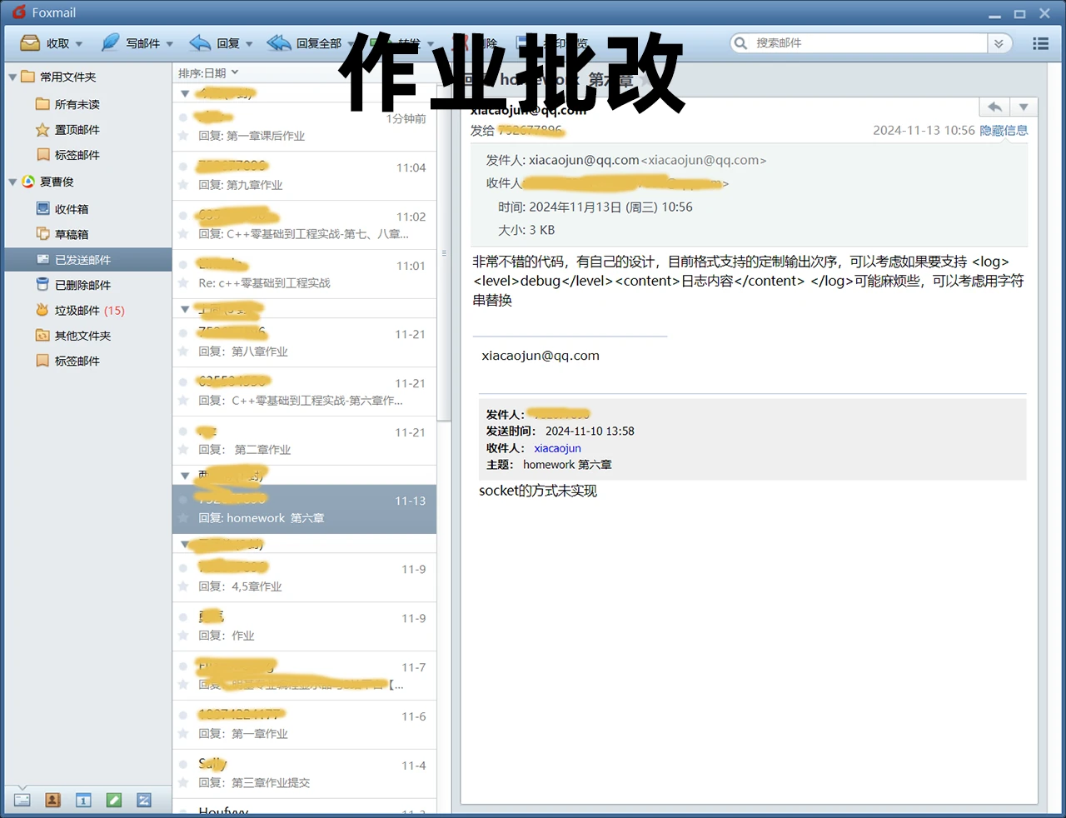Open the 收取 dropdown arrow
The image size is (1066, 818).
[x=79, y=44]
